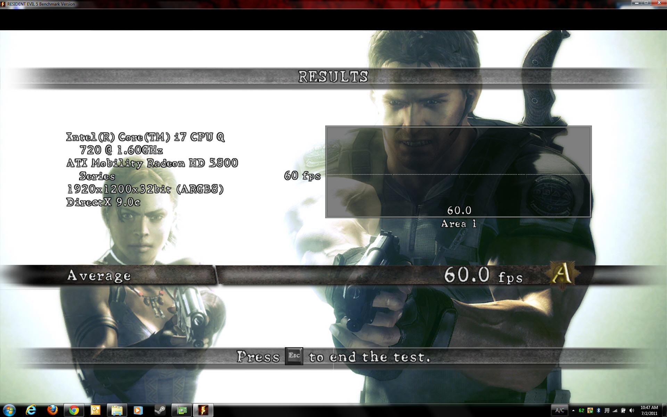The image size is (667, 417).
Task: Open Steam from the taskbar
Action: (160, 410)
